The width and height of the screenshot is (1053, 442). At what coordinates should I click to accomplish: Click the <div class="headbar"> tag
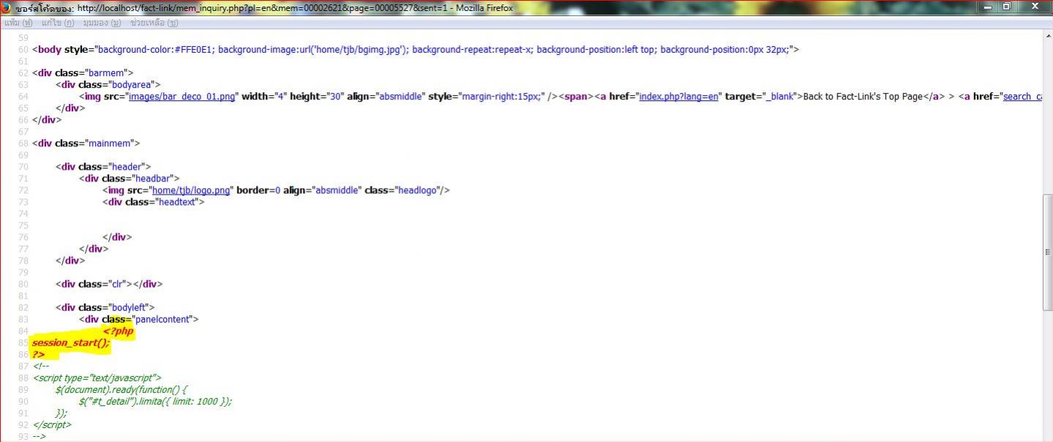(x=130, y=179)
